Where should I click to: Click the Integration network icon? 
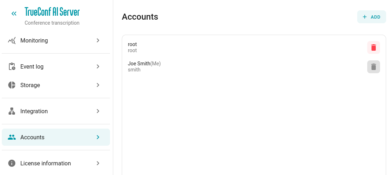[x=12, y=111]
